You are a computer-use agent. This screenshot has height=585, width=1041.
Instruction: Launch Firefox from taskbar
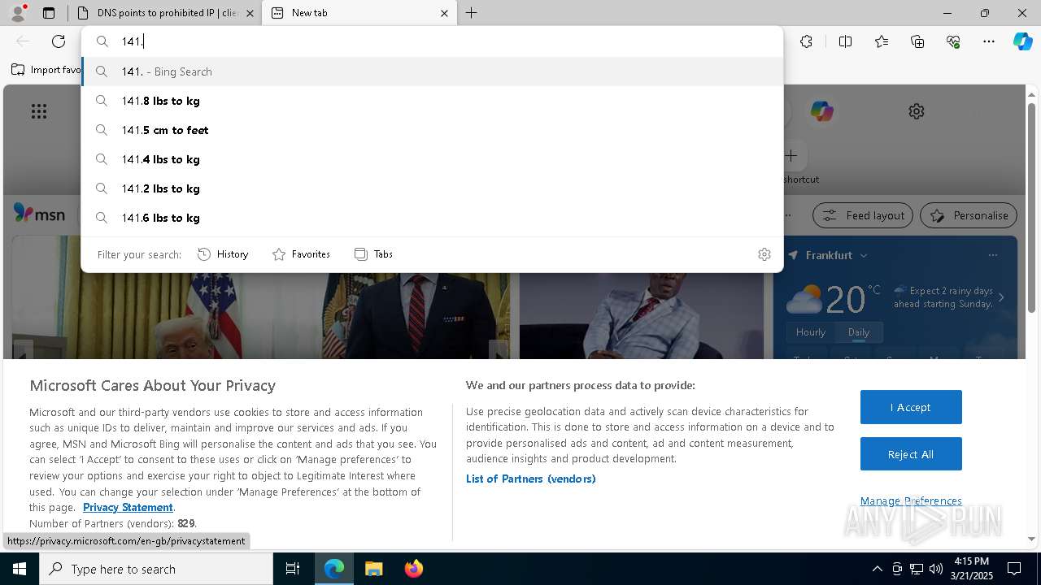point(413,569)
